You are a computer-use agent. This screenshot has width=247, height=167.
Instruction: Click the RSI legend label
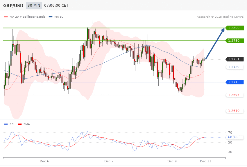click(x=12, y=124)
